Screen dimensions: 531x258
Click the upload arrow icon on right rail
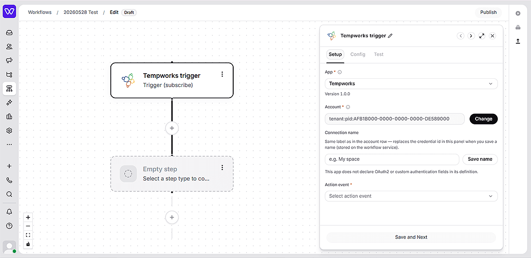point(518,41)
